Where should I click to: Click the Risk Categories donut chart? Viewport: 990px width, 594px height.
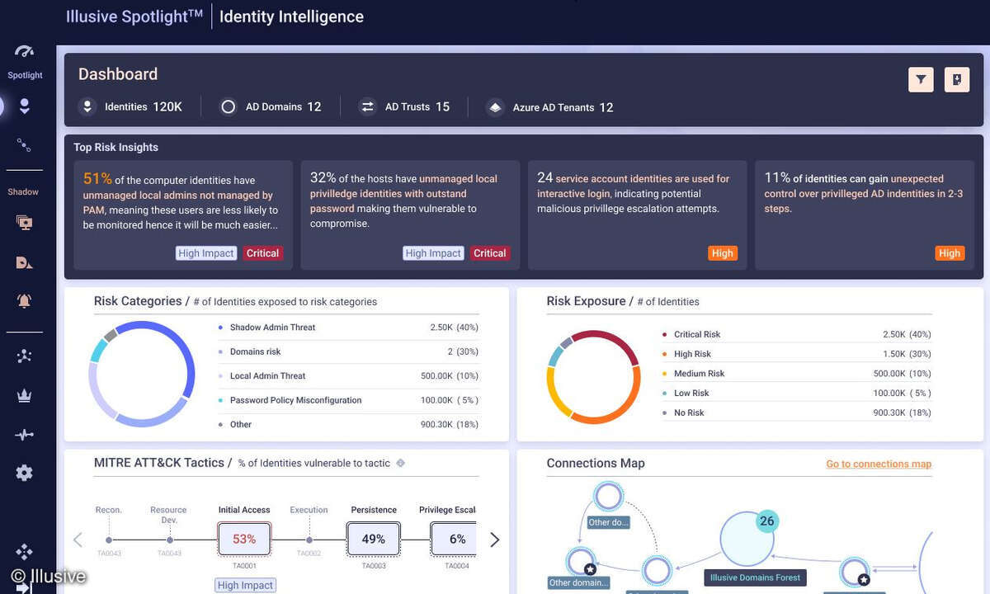pos(142,375)
